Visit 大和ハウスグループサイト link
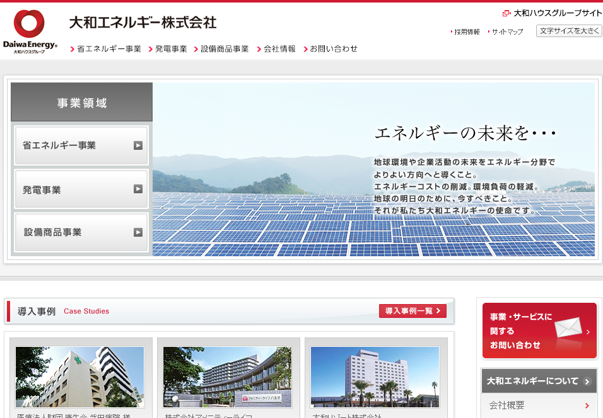 [x=558, y=13]
